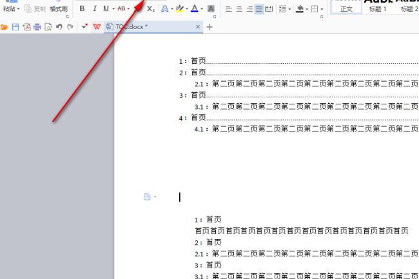Apply the yellow highlight color
Viewport: 419px width, 279px height.
(x=180, y=9)
